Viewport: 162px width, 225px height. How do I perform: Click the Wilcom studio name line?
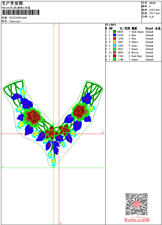tap(16, 8)
